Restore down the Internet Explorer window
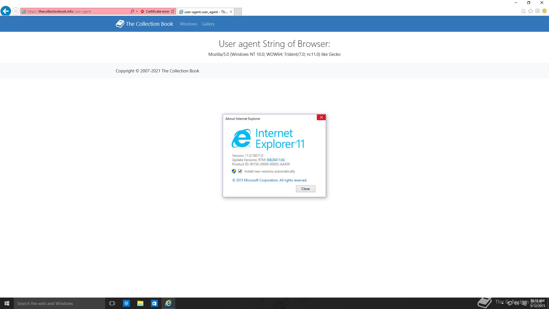Viewport: 549px width, 309px height. tap(529, 3)
